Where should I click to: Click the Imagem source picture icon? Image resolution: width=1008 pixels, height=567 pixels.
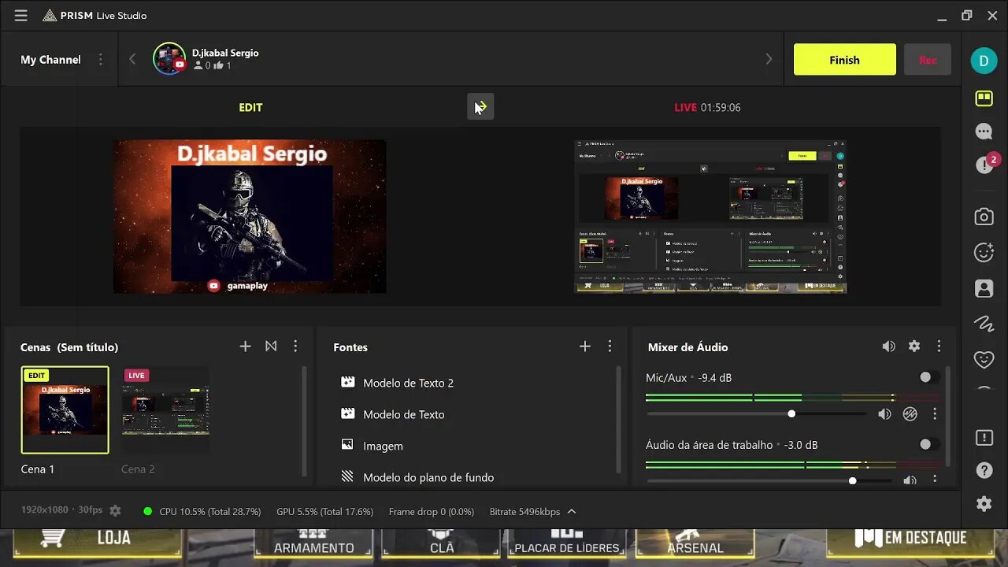click(x=347, y=445)
